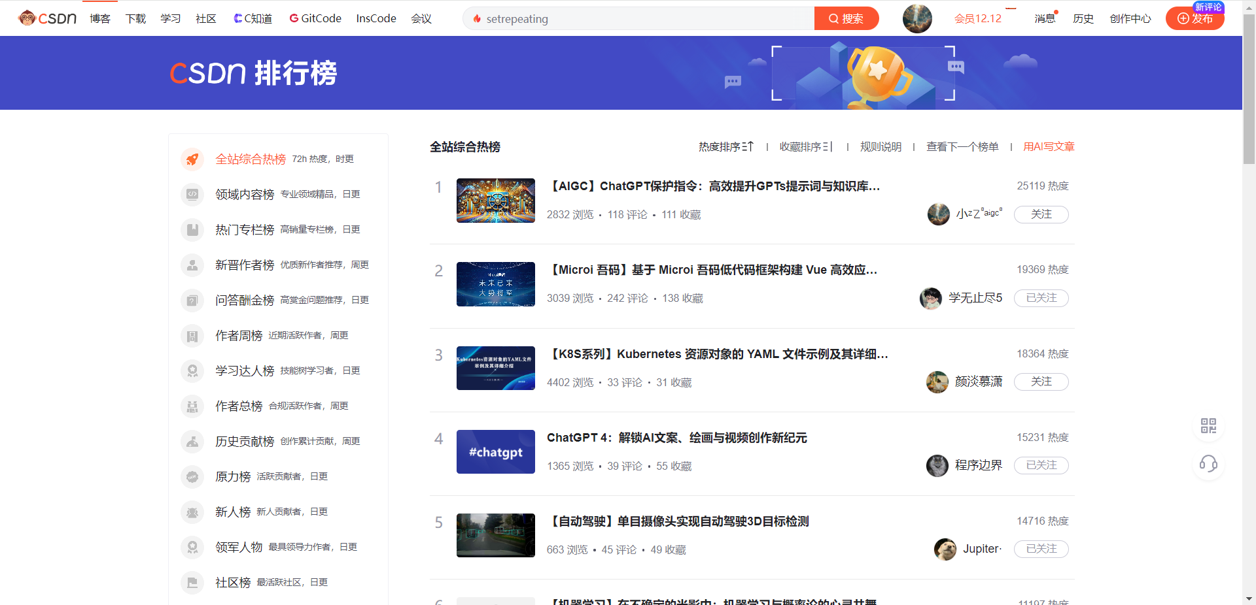Click the 领军人物 icon
This screenshot has height=605, width=1256.
[x=192, y=547]
